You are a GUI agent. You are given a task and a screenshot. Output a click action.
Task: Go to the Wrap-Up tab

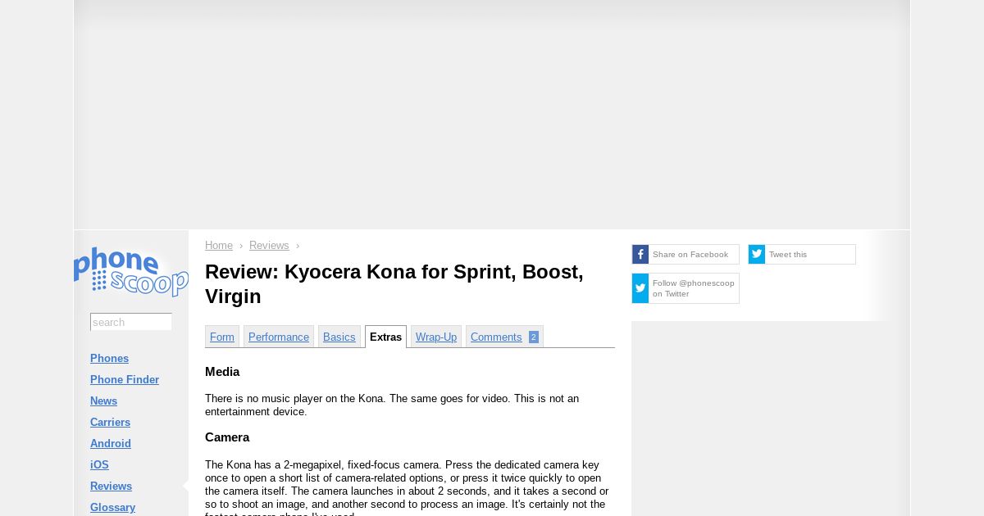coord(436,337)
